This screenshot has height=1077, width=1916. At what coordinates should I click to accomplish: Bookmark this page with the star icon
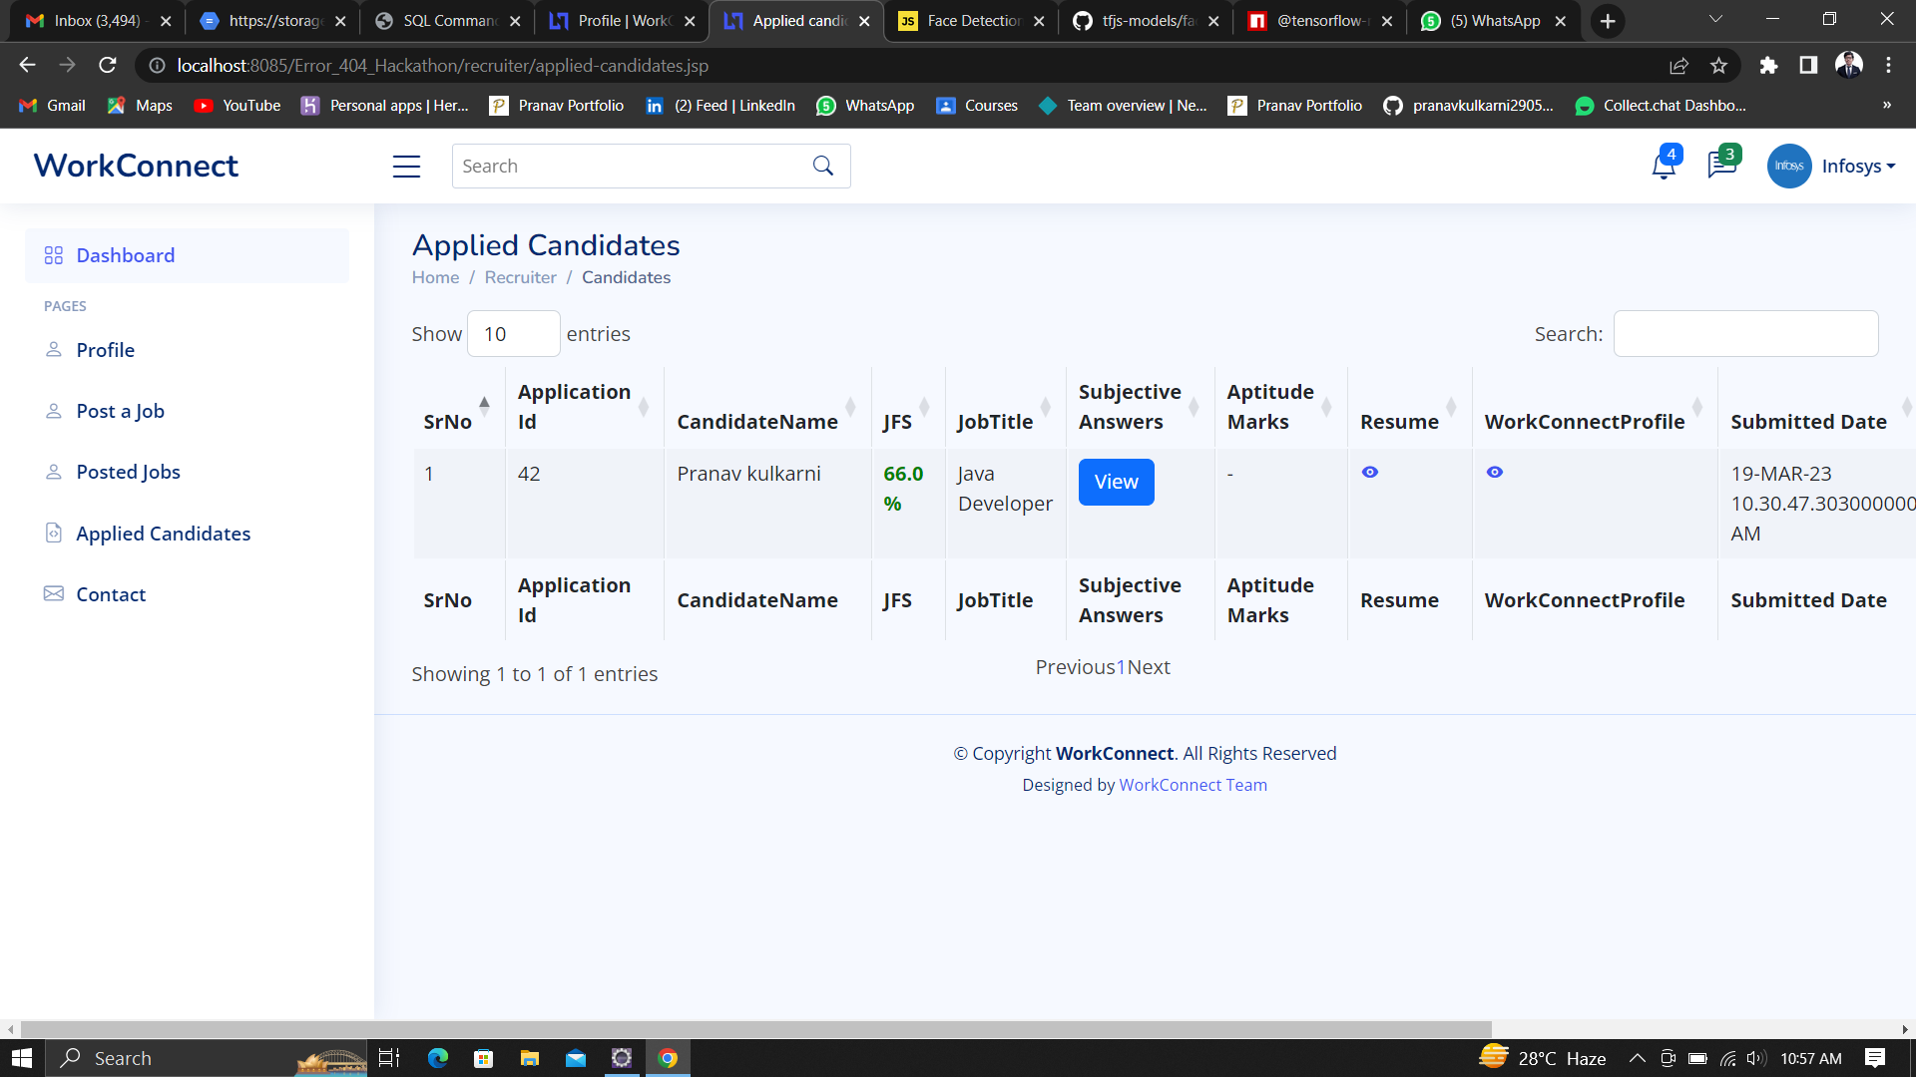pyautogui.click(x=1718, y=66)
